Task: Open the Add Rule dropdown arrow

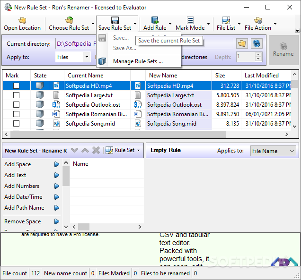Action: click(x=170, y=24)
